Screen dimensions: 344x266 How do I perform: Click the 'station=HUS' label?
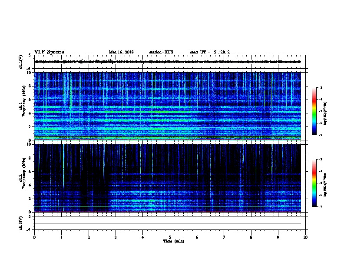pyautogui.click(x=161, y=52)
